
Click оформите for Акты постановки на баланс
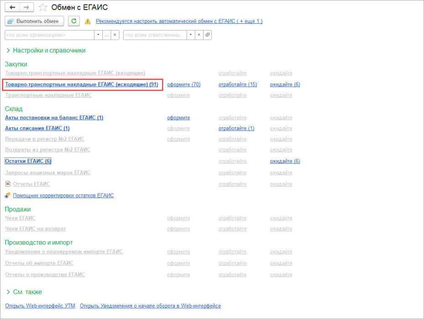point(178,118)
